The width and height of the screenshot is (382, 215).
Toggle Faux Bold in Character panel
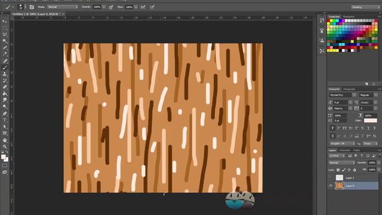click(x=332, y=128)
